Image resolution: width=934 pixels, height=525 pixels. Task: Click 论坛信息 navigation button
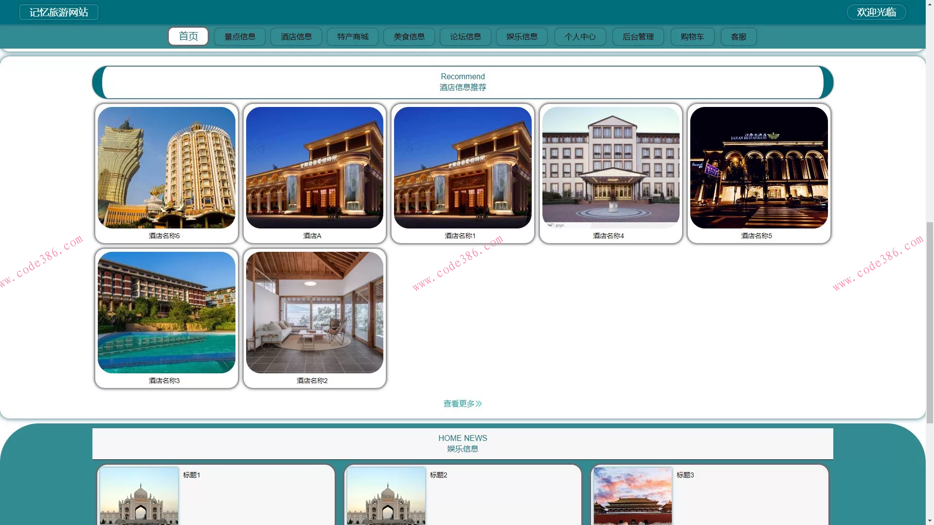pyautogui.click(x=466, y=37)
